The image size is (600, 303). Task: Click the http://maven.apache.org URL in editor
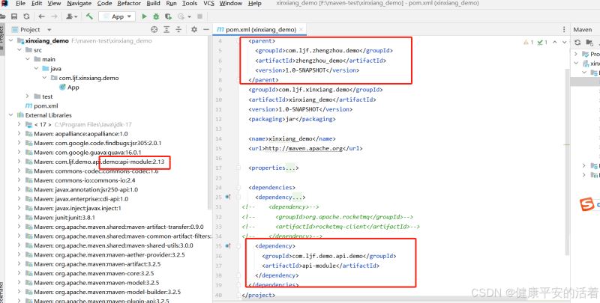[303, 148]
